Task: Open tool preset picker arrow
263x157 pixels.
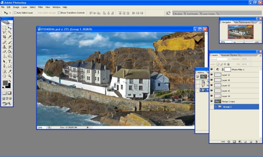Action: [10, 13]
